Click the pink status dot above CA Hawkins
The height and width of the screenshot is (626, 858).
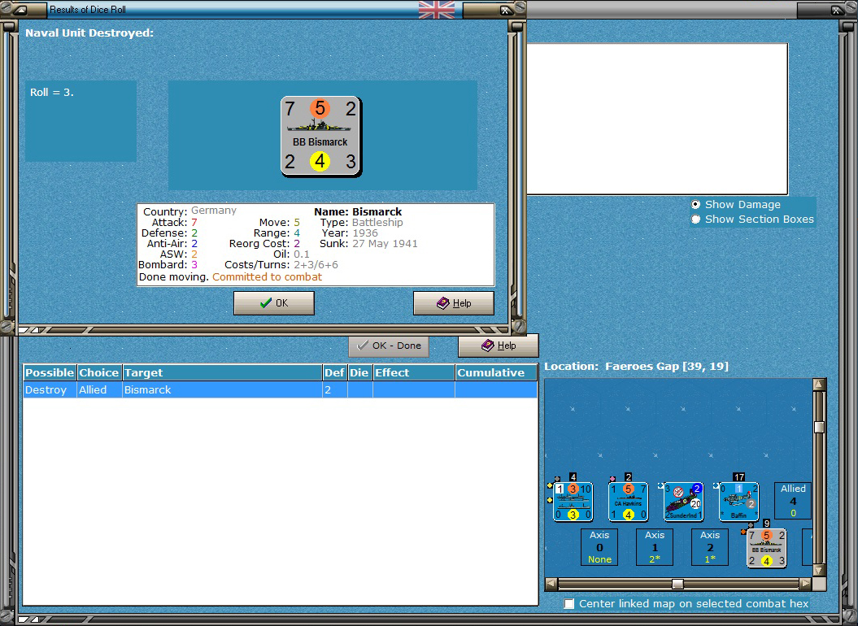[x=612, y=480]
